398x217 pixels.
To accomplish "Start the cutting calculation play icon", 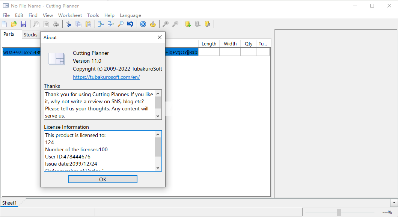I will point(143,24).
